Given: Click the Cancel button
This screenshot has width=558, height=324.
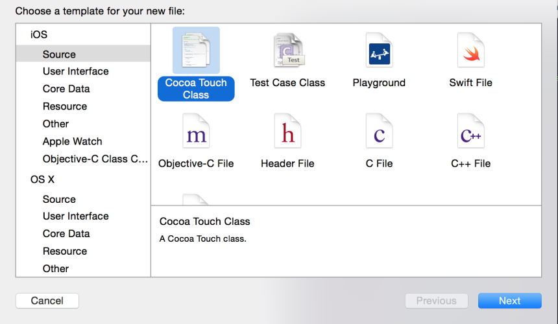Looking at the screenshot, I should coord(47,301).
